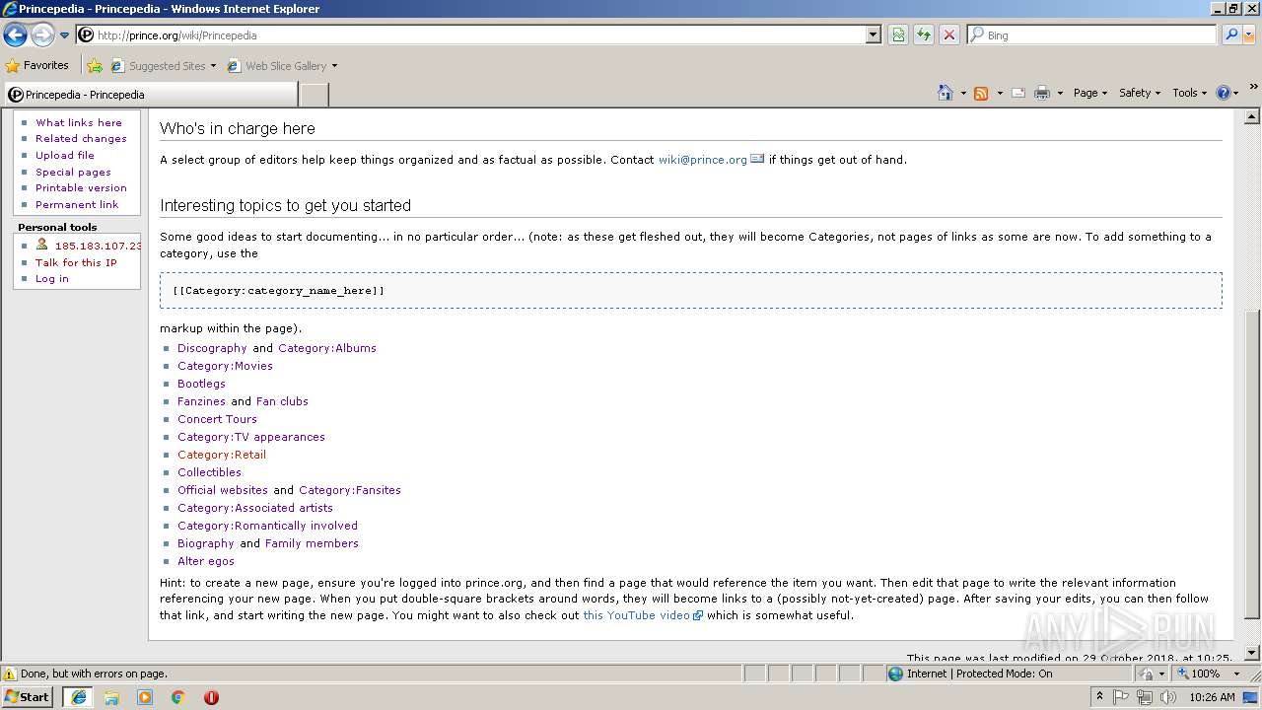
Task: Open the Safety menu
Action: 1140,93
